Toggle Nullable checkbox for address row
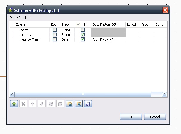181x134 pixels. click(x=83, y=35)
